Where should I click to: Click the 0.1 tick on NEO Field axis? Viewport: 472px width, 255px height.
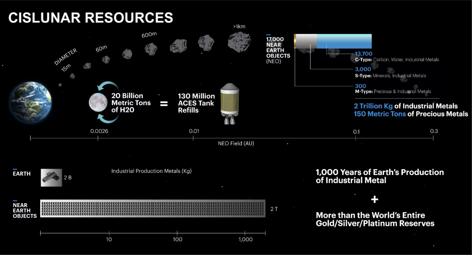[355, 138]
